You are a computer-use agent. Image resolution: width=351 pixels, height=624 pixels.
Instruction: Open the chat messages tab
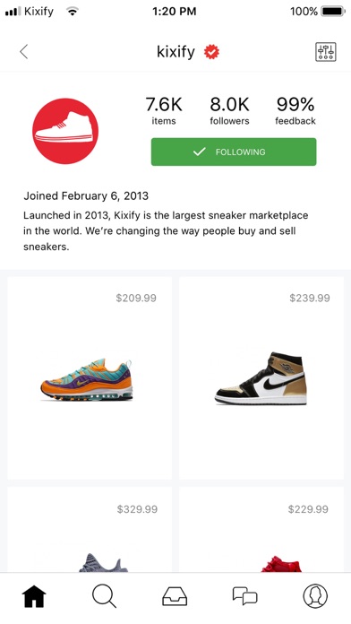coord(244,596)
